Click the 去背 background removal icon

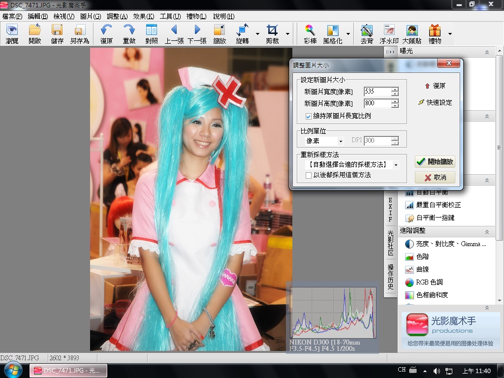[x=367, y=34]
